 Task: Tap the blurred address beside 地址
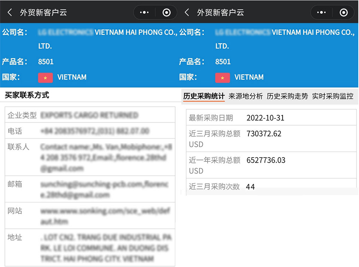pyautogui.click(x=106, y=248)
